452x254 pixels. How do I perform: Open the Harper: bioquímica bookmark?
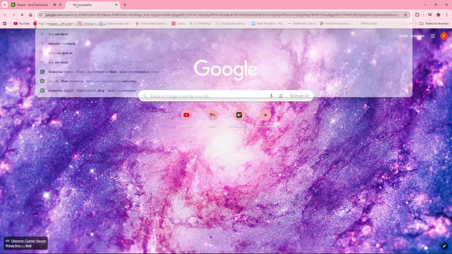[336, 24]
